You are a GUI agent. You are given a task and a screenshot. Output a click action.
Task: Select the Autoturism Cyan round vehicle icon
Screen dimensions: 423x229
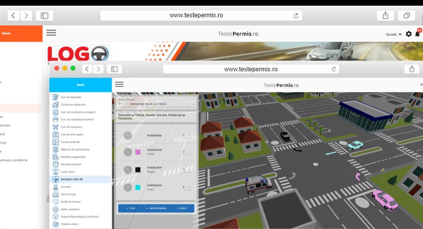coord(128,187)
